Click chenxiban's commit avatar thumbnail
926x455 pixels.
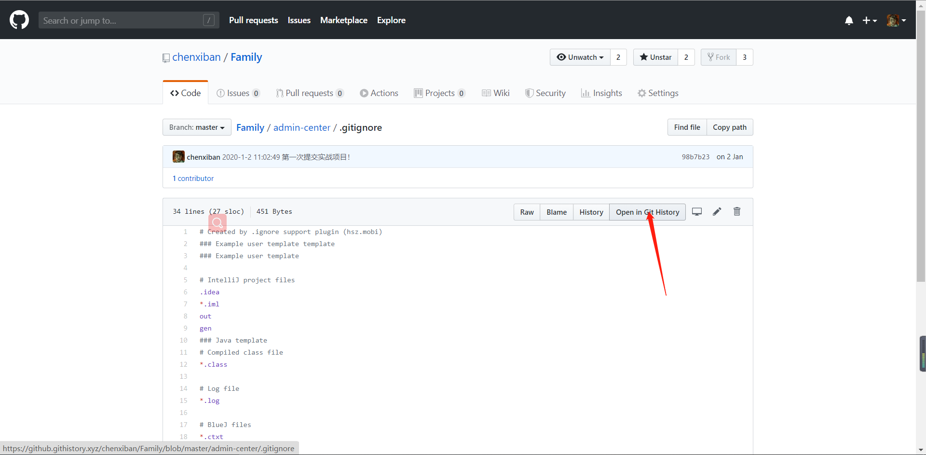178,156
